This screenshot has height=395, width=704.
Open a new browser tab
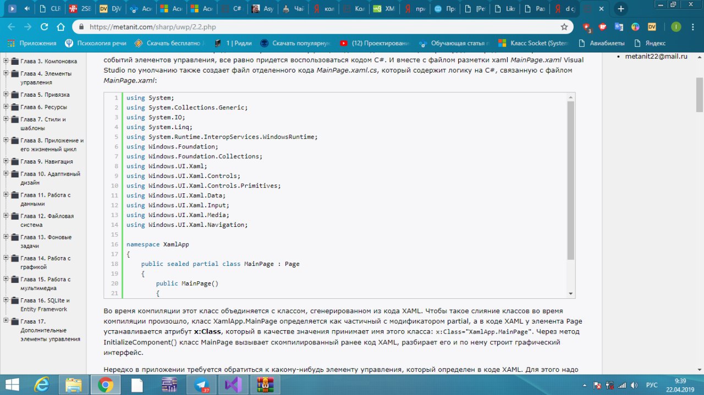click(x=621, y=9)
